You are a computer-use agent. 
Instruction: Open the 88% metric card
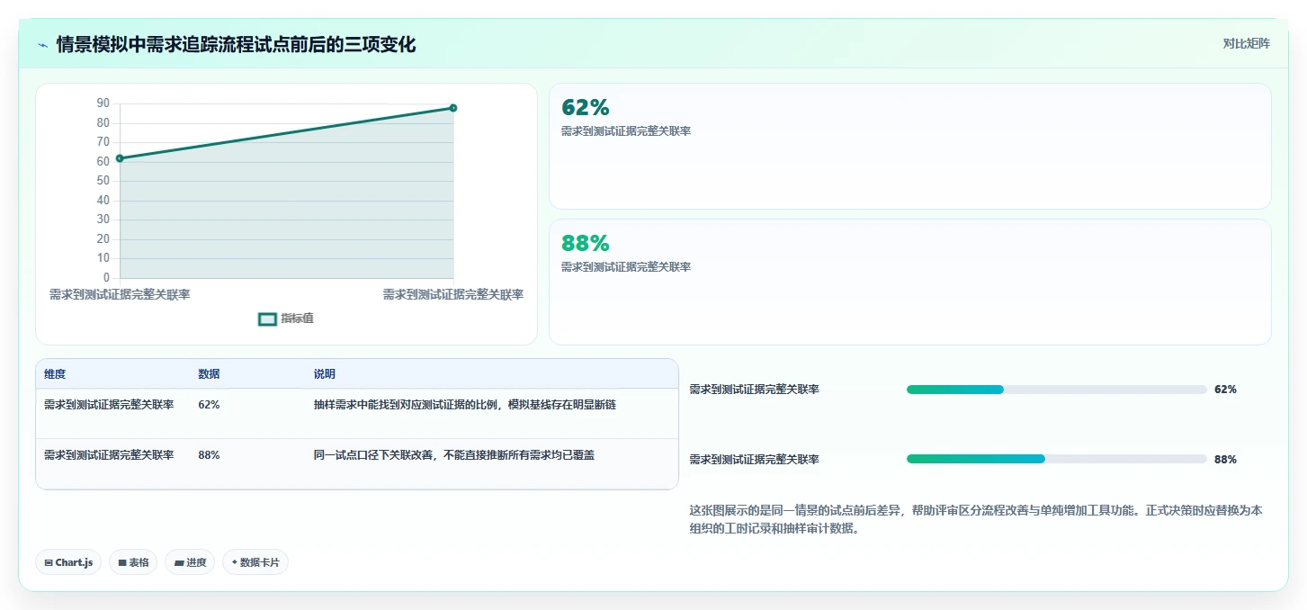909,282
